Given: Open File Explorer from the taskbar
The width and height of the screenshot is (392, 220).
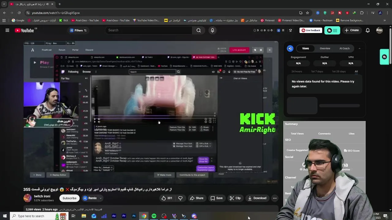Looking at the screenshot, I should [x=84, y=216].
